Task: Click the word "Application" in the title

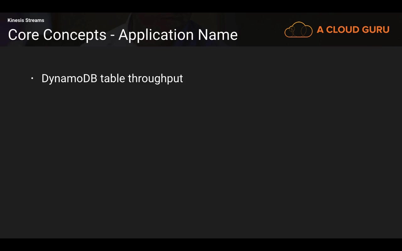Action: point(156,35)
